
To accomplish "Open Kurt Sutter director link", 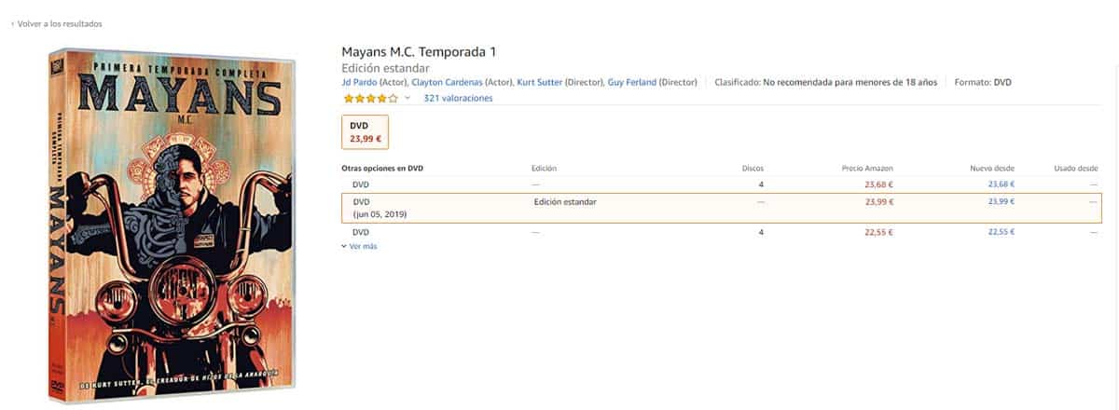I will click(x=539, y=82).
